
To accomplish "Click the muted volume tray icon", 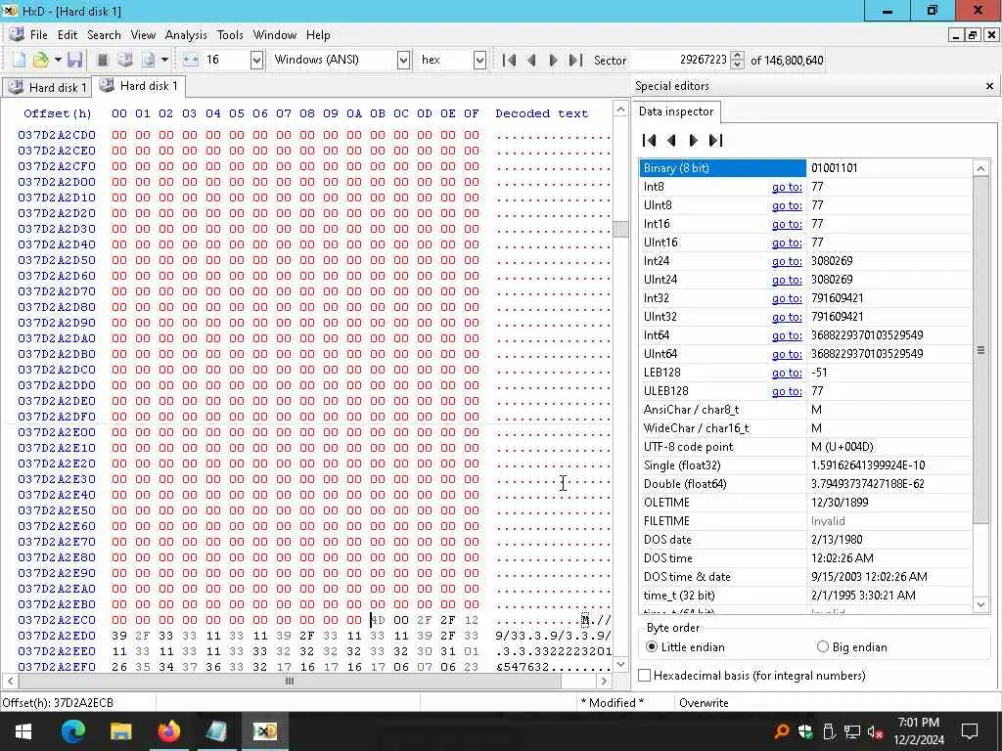I will [876, 731].
